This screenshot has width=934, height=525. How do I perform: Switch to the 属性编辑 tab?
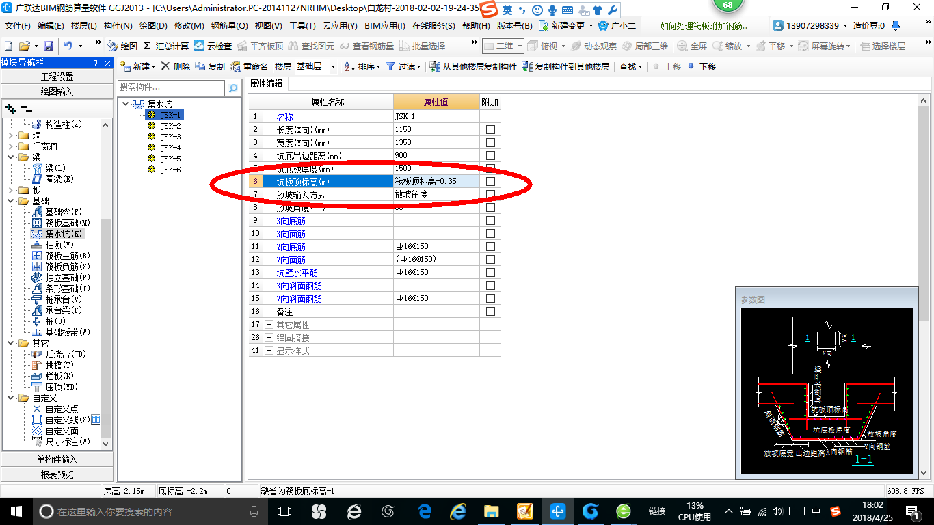click(x=267, y=83)
